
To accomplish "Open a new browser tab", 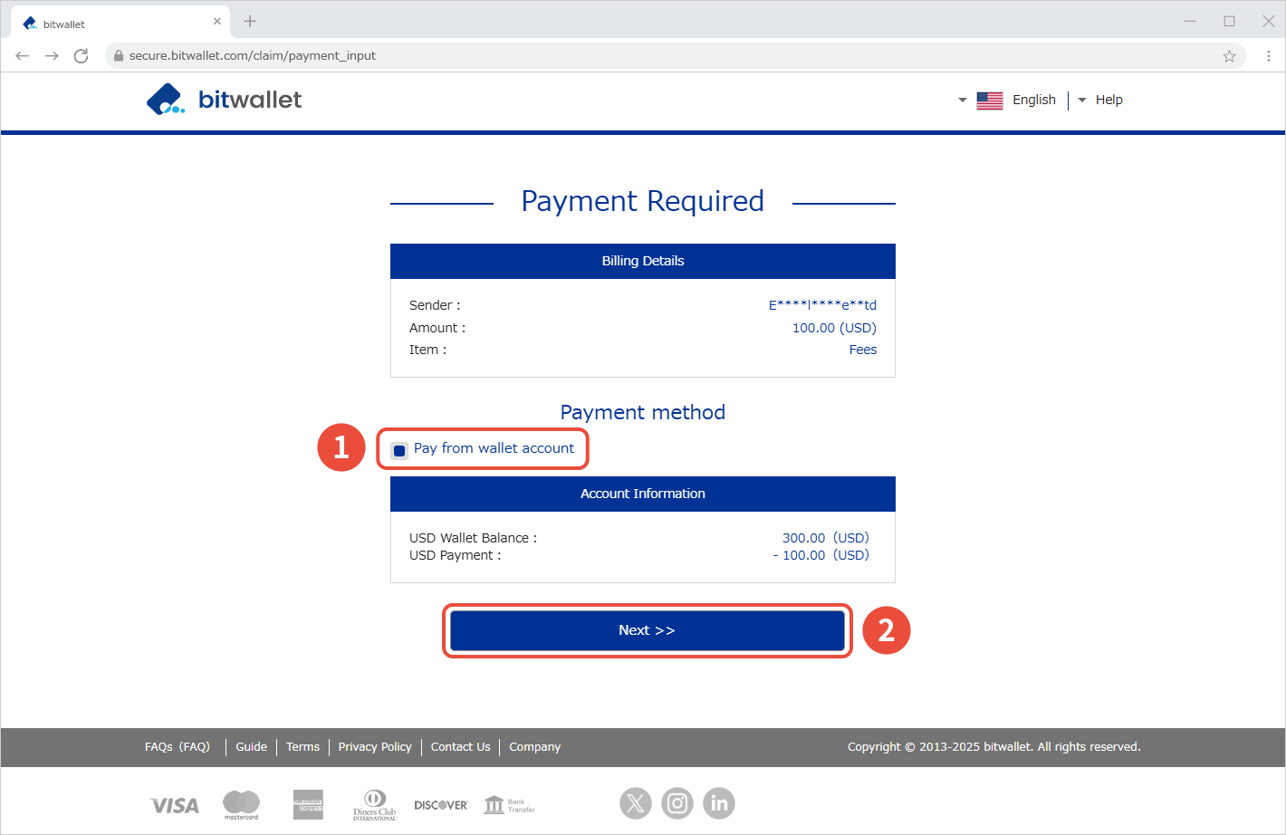I will pyautogui.click(x=250, y=22).
